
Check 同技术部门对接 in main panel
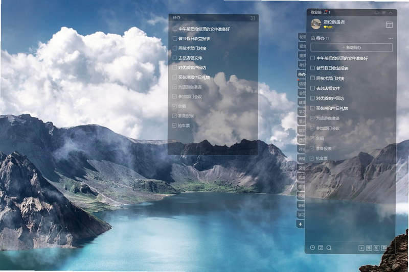[312, 78]
